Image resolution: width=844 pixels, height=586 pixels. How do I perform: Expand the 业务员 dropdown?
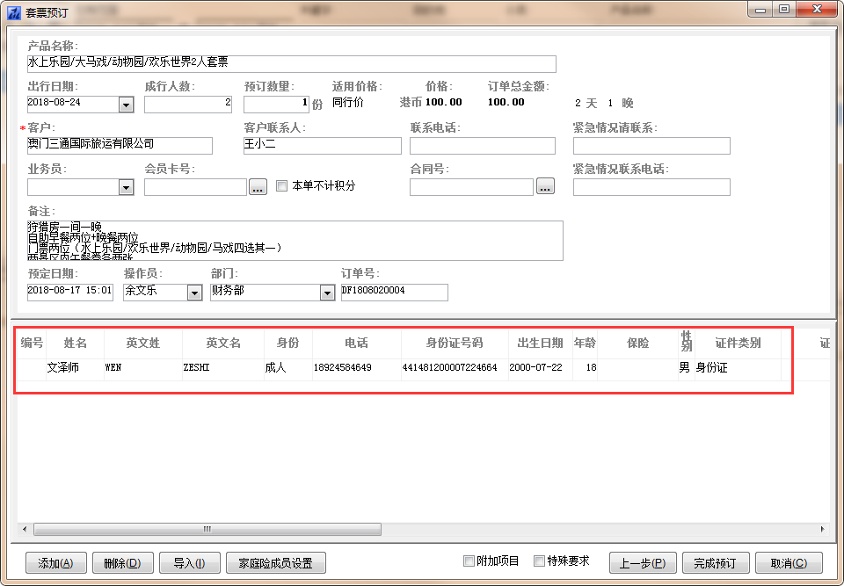[126, 187]
